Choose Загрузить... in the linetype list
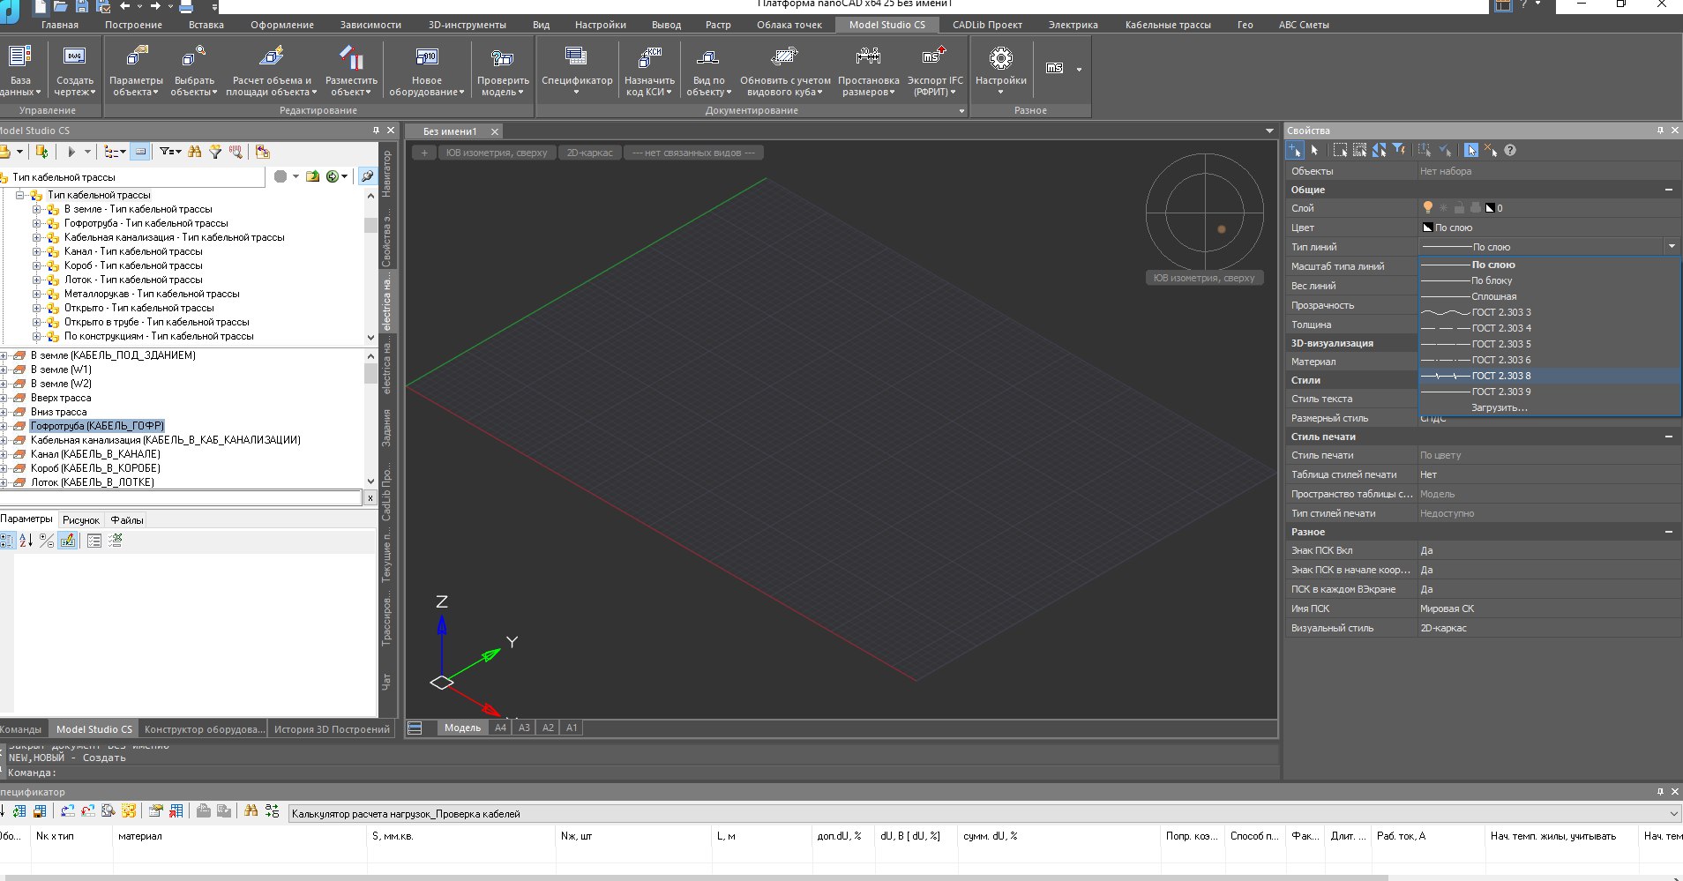 coord(1499,407)
